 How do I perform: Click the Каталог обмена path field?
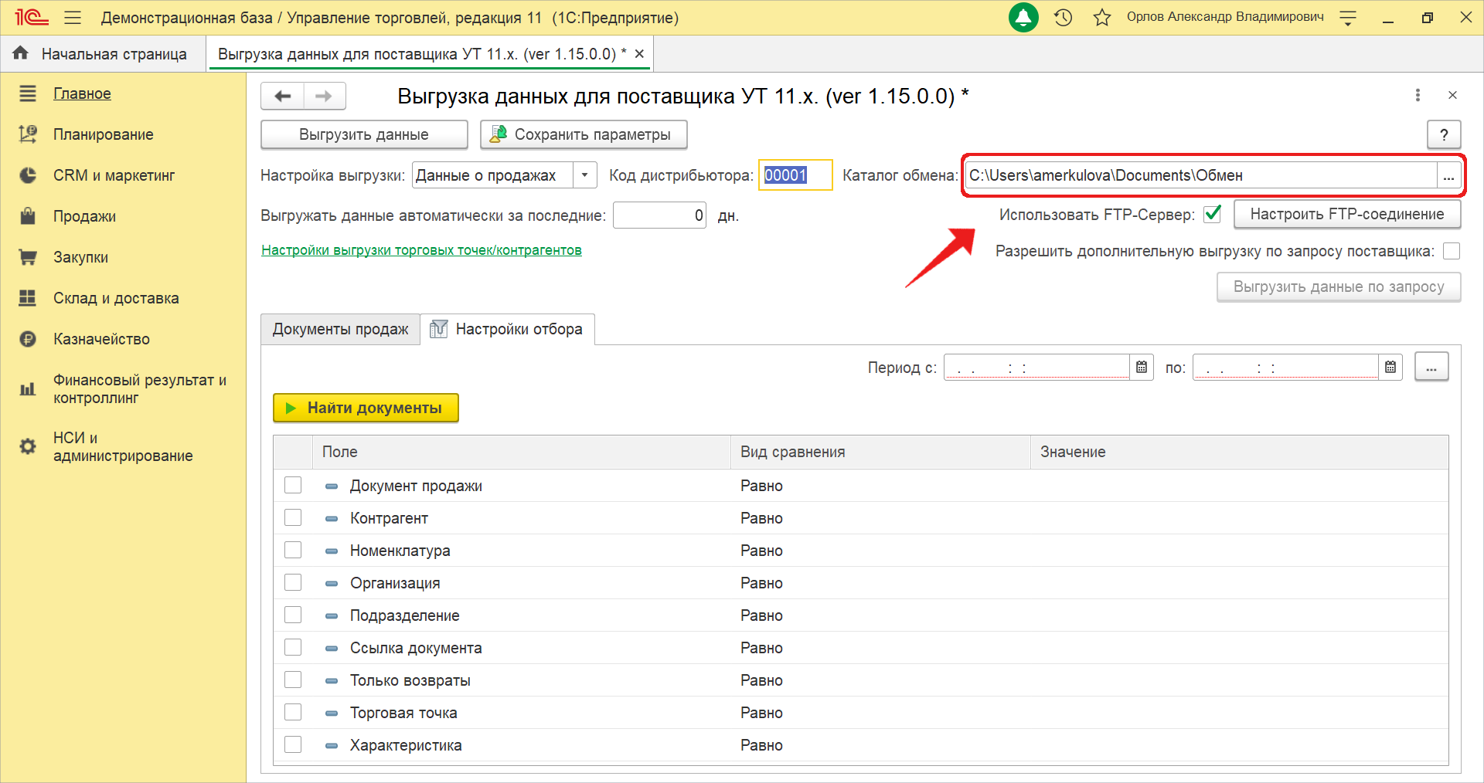(1200, 175)
